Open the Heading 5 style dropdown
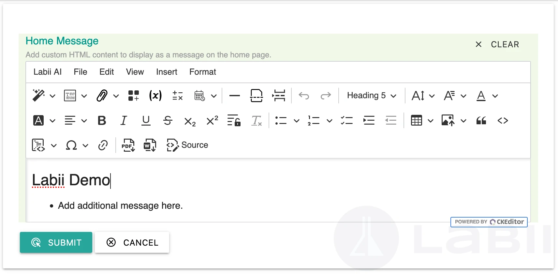This screenshot has height=274, width=558. [372, 96]
